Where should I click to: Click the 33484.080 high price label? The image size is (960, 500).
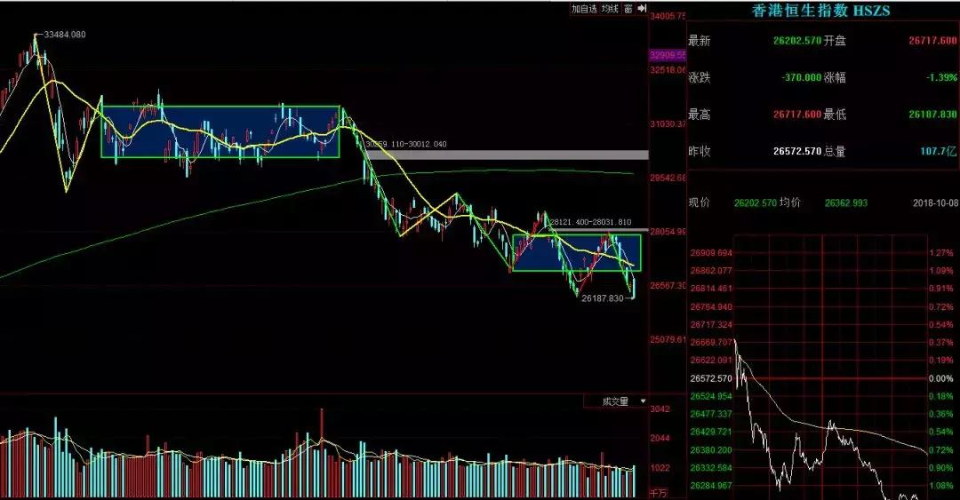(x=65, y=35)
